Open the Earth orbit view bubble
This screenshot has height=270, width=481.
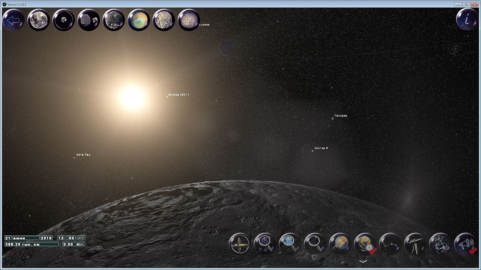64,20
